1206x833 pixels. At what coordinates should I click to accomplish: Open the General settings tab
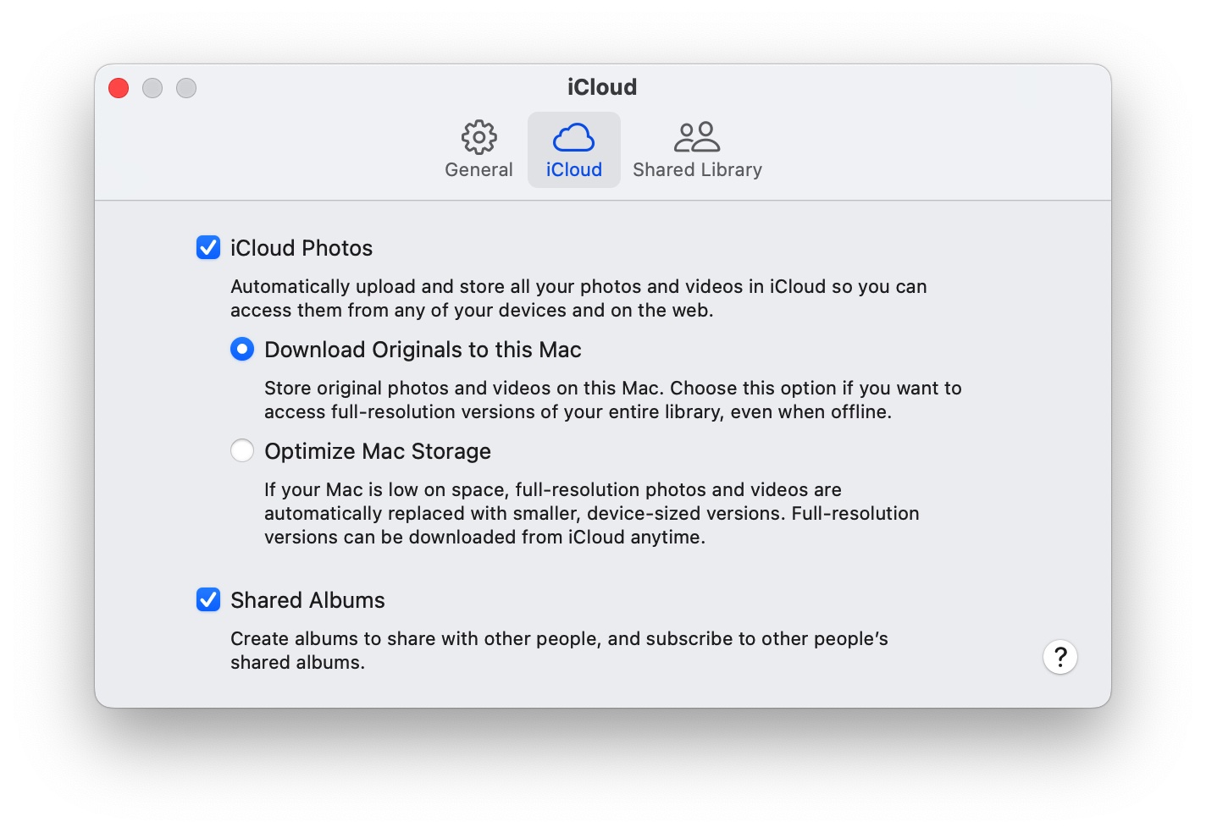(x=479, y=150)
